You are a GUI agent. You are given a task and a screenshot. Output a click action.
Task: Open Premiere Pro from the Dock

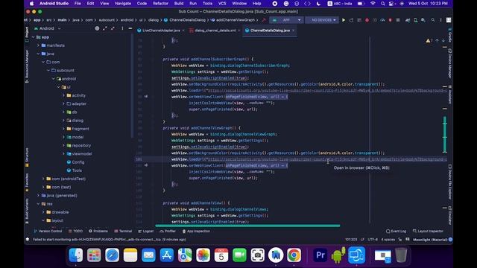tap(320, 255)
